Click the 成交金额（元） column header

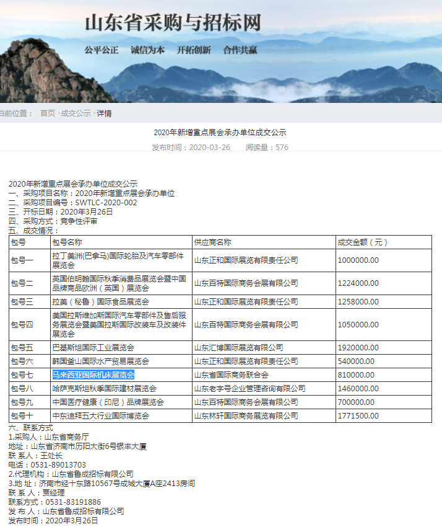(384, 242)
